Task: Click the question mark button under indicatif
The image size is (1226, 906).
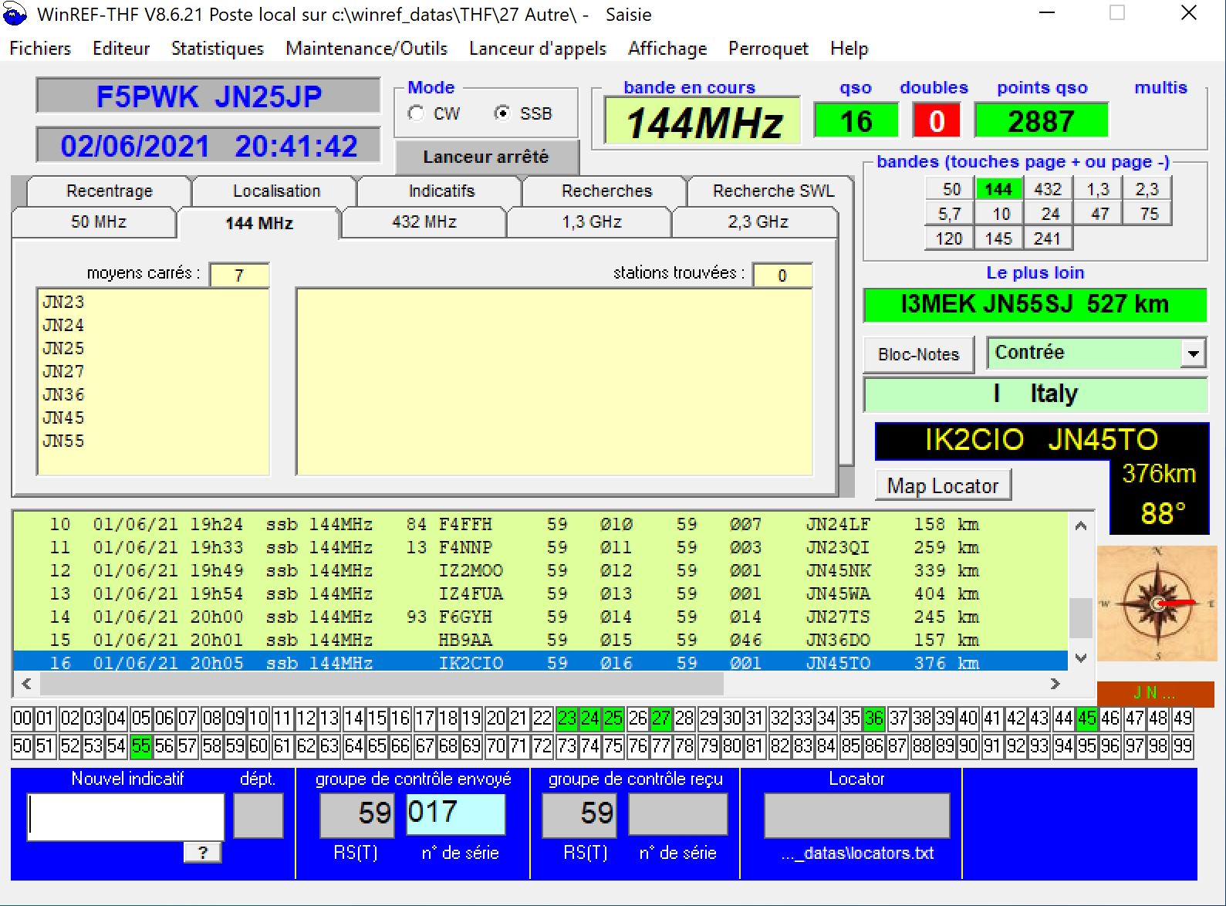Action: coord(203,853)
